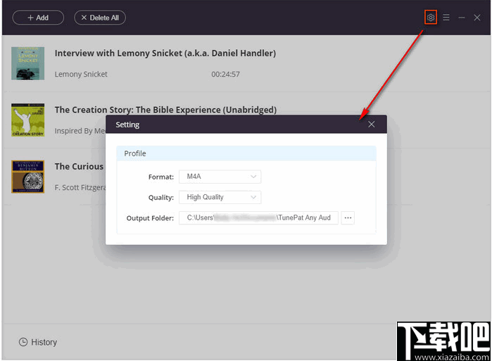
Task: Click author text 'Lemony Snicket'
Action: pyautogui.click(x=81, y=75)
